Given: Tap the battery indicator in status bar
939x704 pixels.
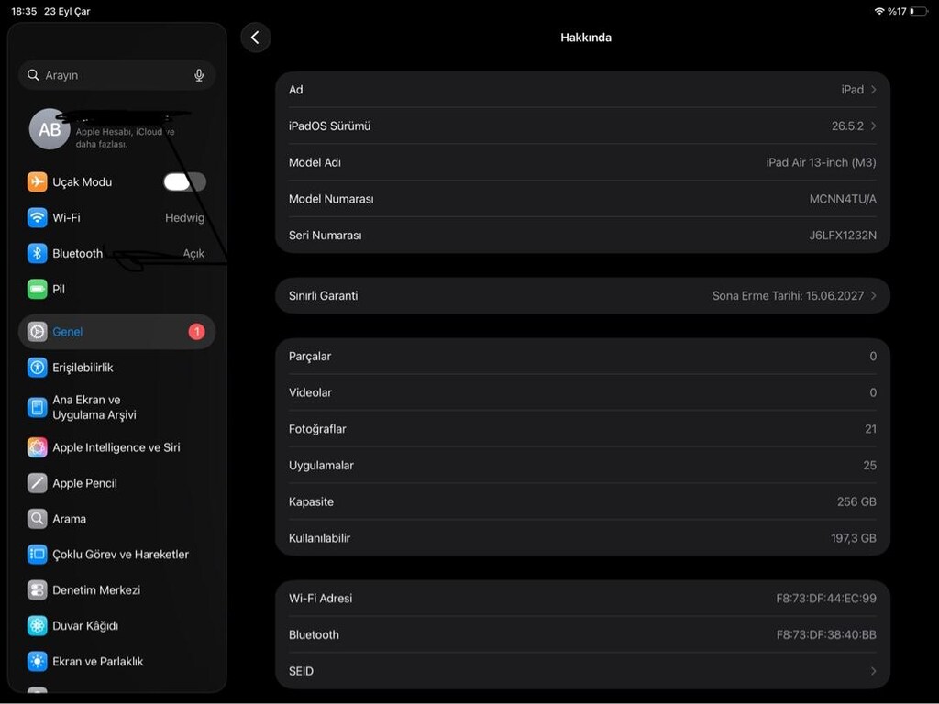Looking at the screenshot, I should point(919,11).
